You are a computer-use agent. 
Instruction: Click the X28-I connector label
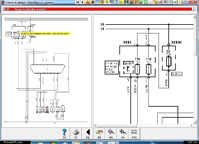[127, 42]
